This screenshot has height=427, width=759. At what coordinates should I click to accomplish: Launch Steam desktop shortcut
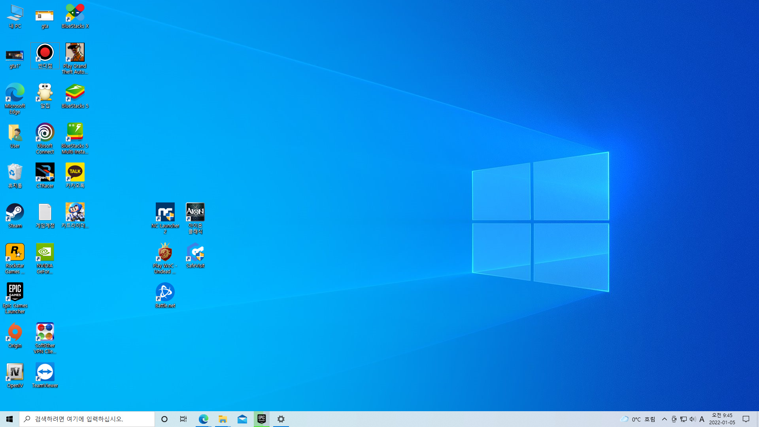pyautogui.click(x=15, y=216)
